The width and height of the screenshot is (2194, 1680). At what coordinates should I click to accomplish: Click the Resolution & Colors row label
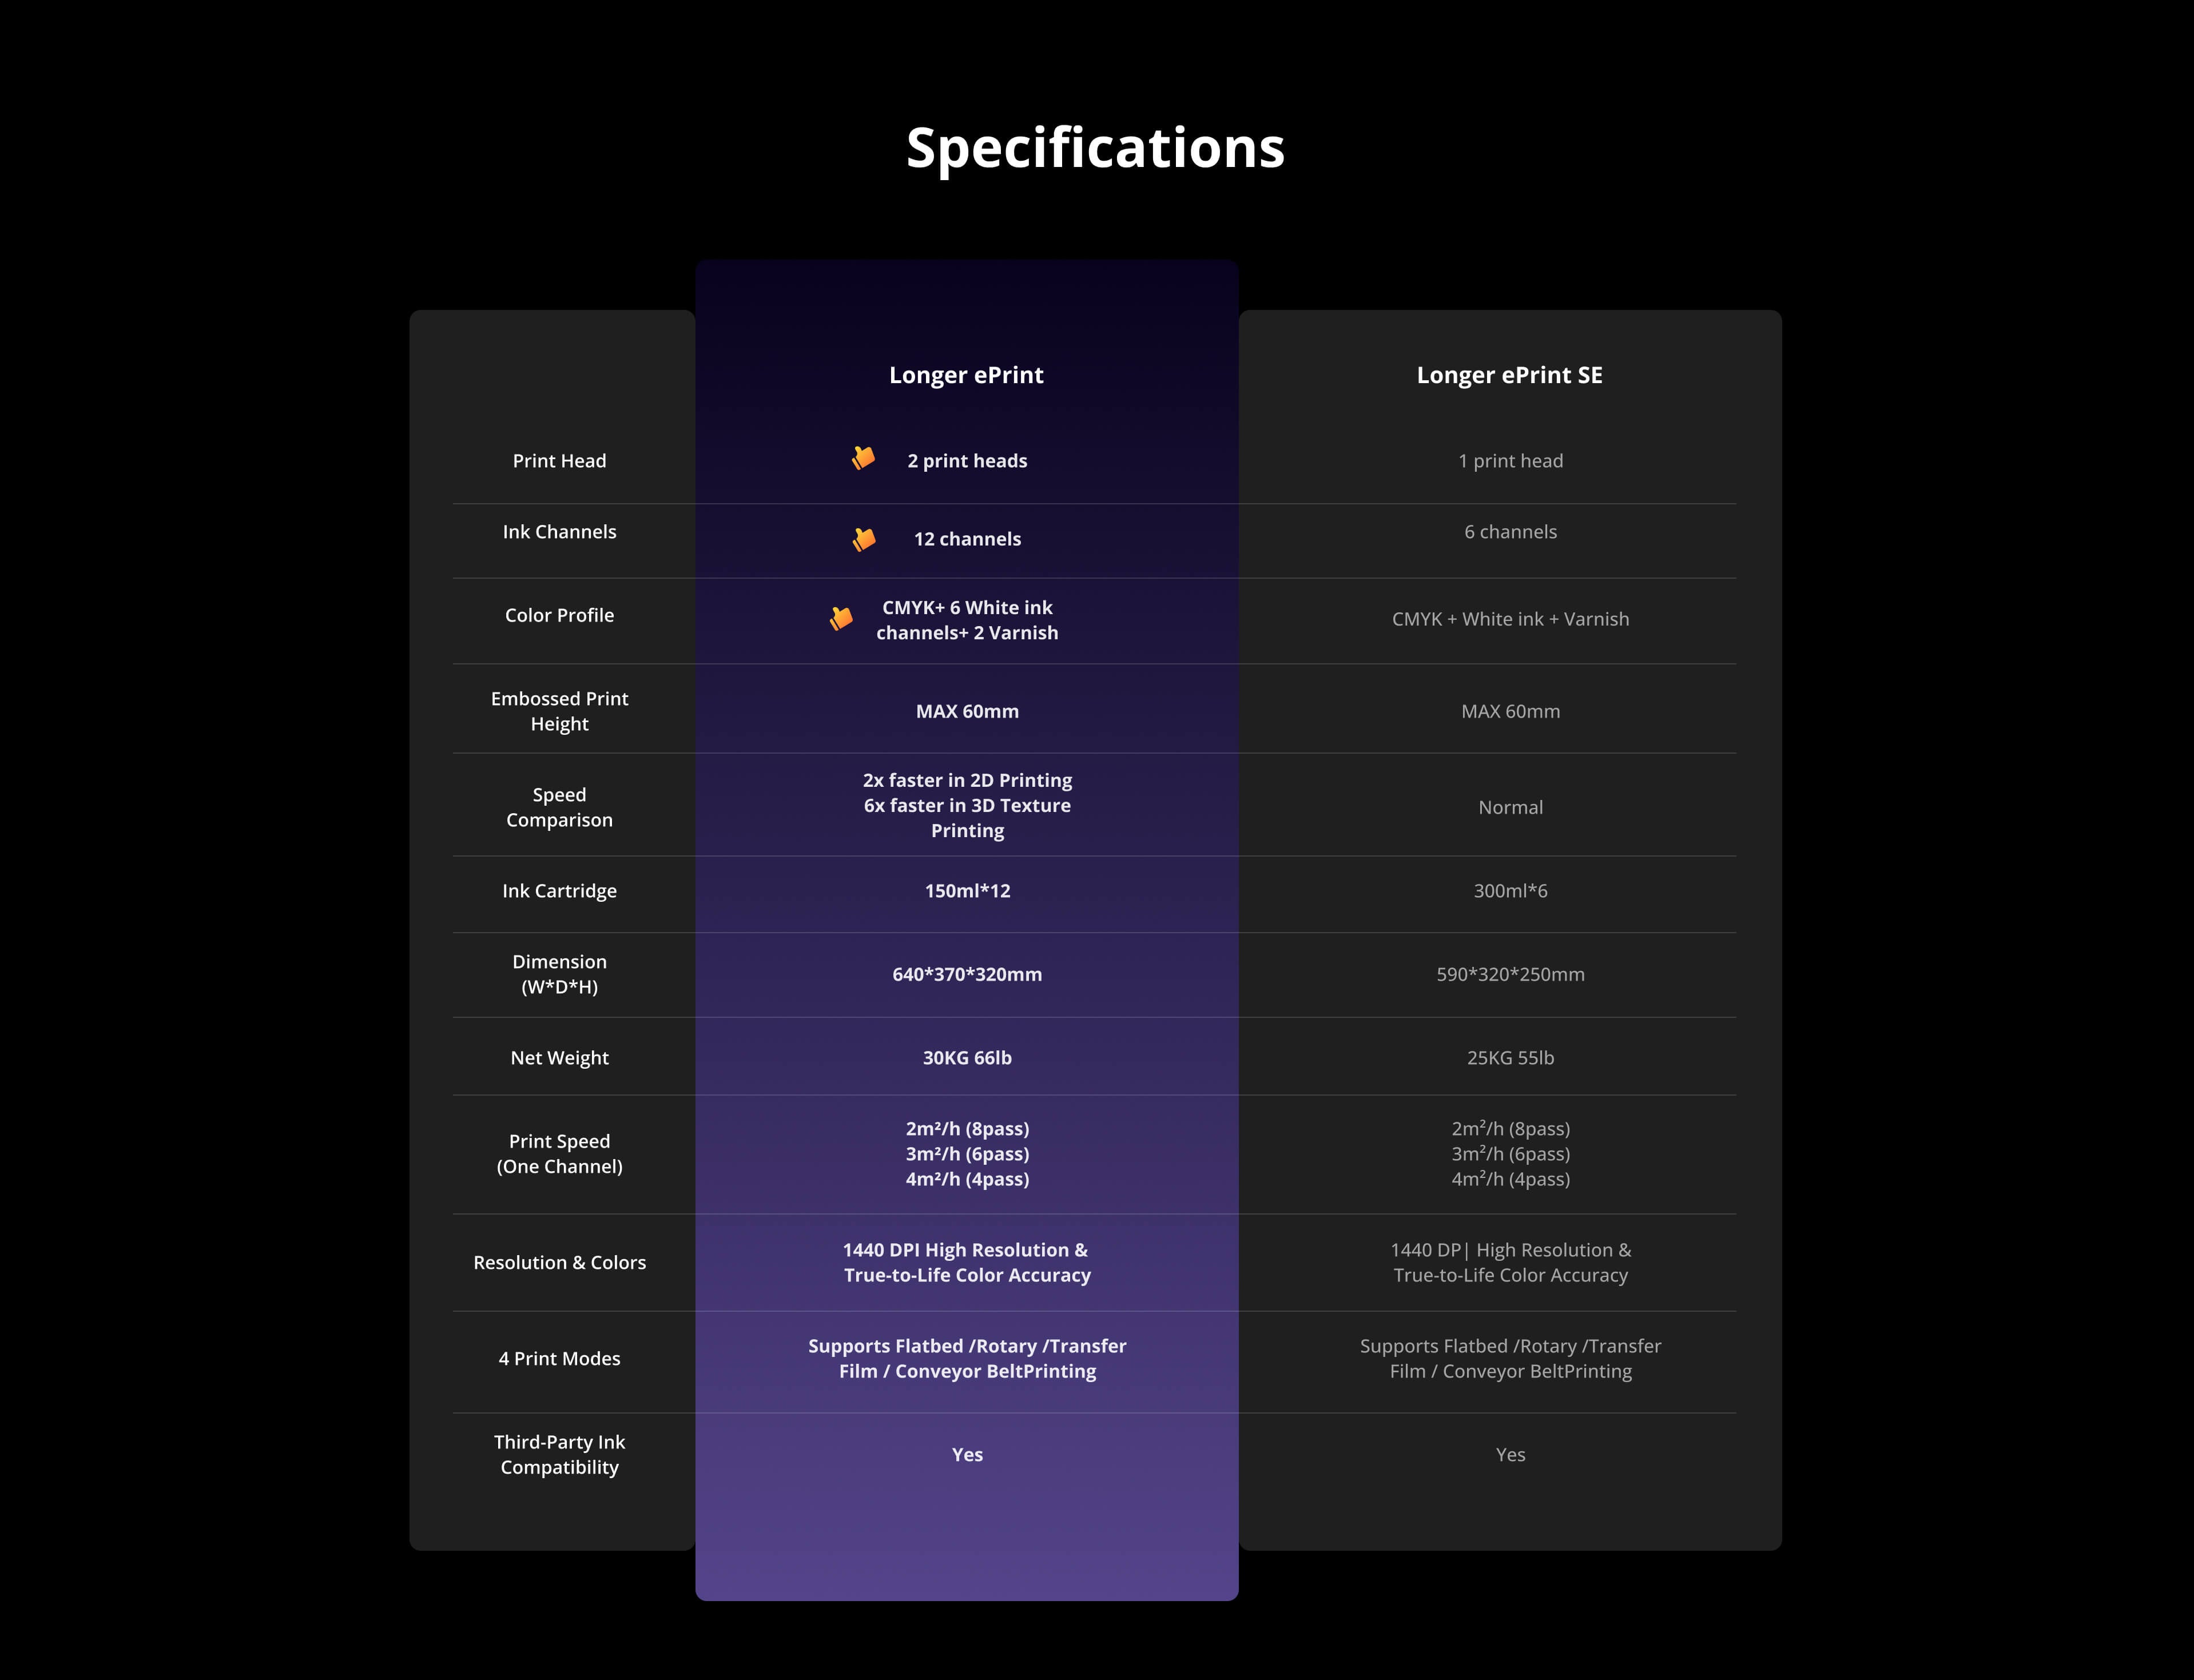559,1263
